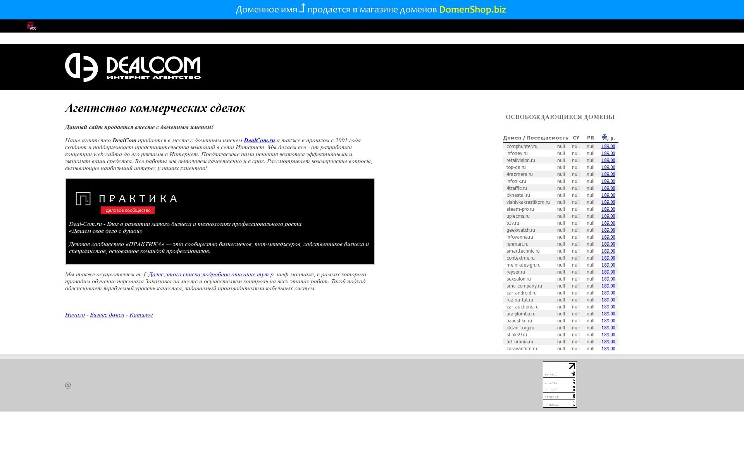Click the 189.00 price for comphunter.ru
The image size is (744, 465).
pos(608,146)
